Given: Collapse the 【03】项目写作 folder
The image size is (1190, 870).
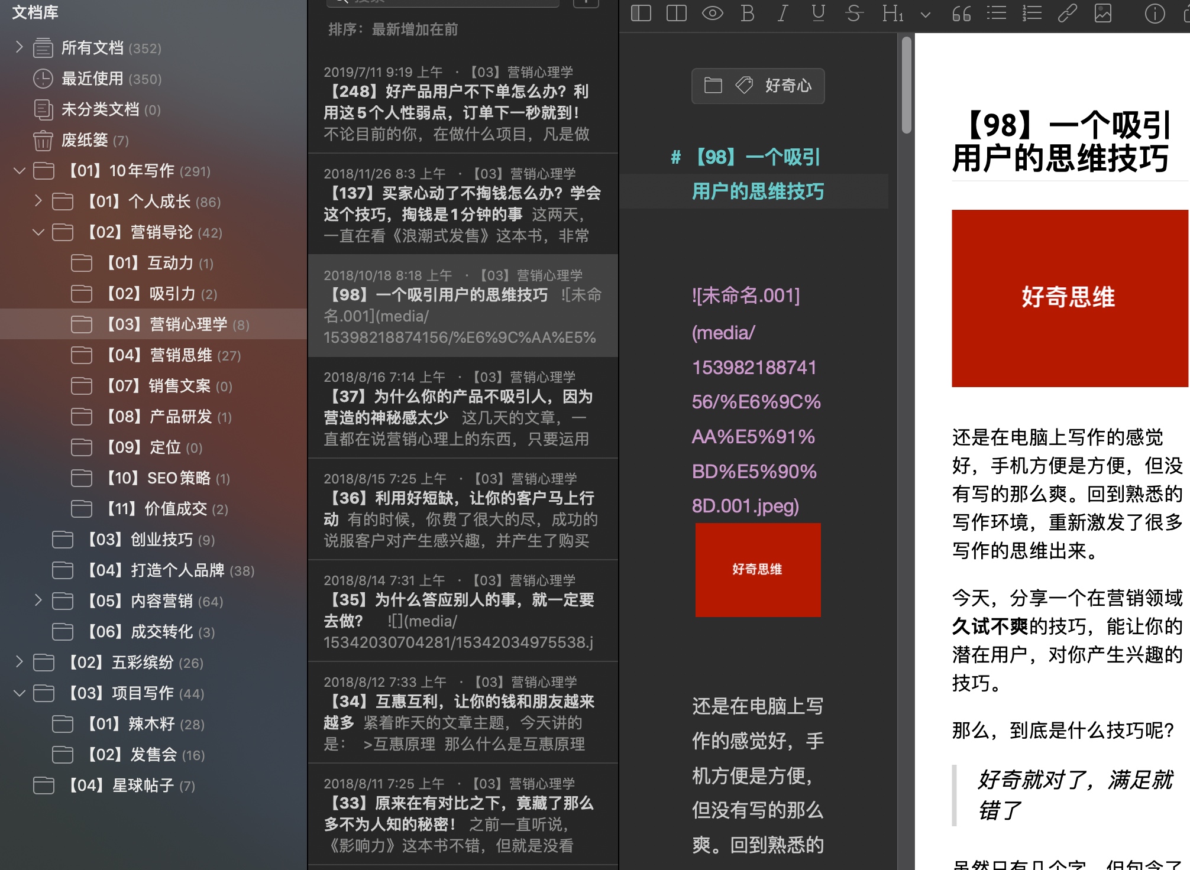Looking at the screenshot, I should coord(20,693).
